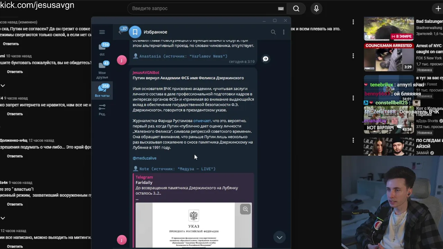This screenshot has width=443, height=249.
Task: Jump to bottom of the chat
Action: [x=279, y=237]
